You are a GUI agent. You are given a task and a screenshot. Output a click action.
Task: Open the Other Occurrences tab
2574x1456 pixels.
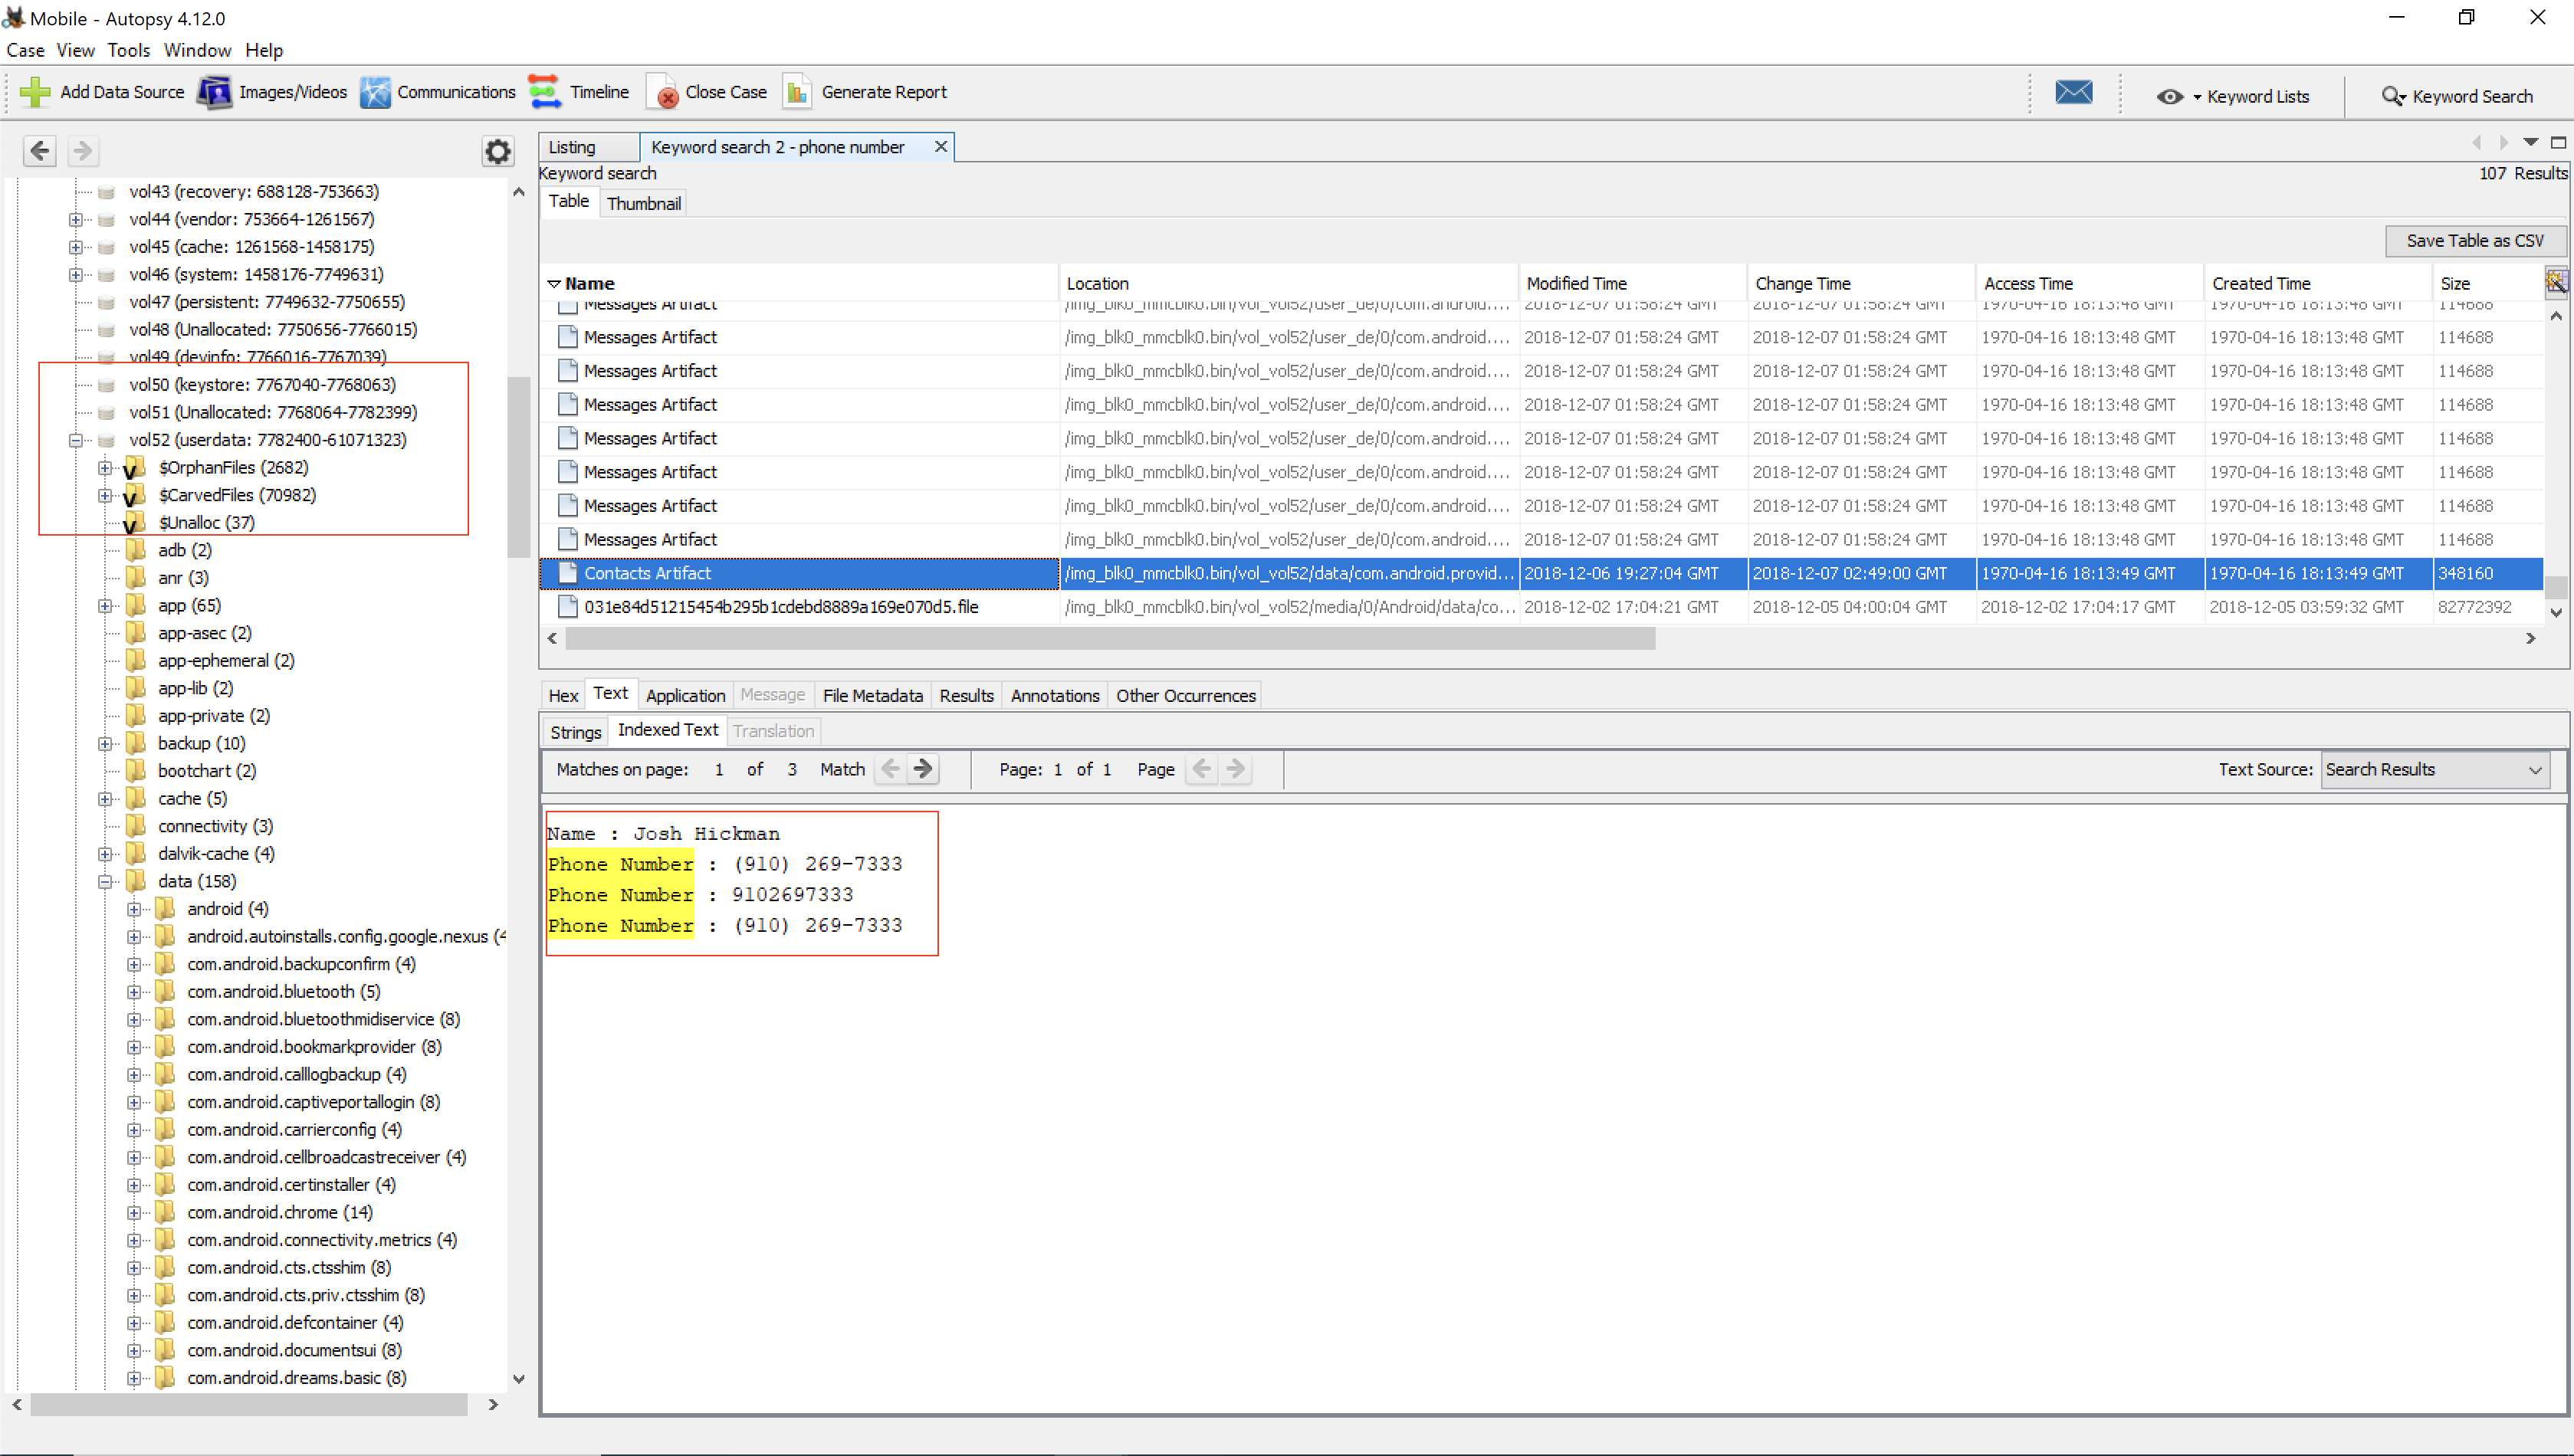click(x=1185, y=695)
